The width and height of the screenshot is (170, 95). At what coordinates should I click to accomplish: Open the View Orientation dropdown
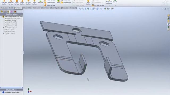[94, 9]
